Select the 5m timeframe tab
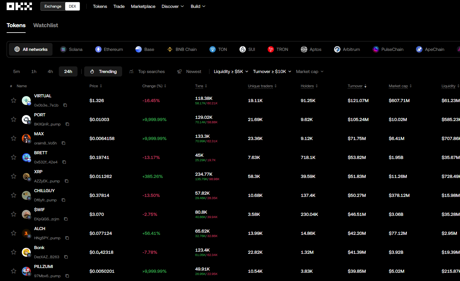460x281 pixels. [x=16, y=71]
